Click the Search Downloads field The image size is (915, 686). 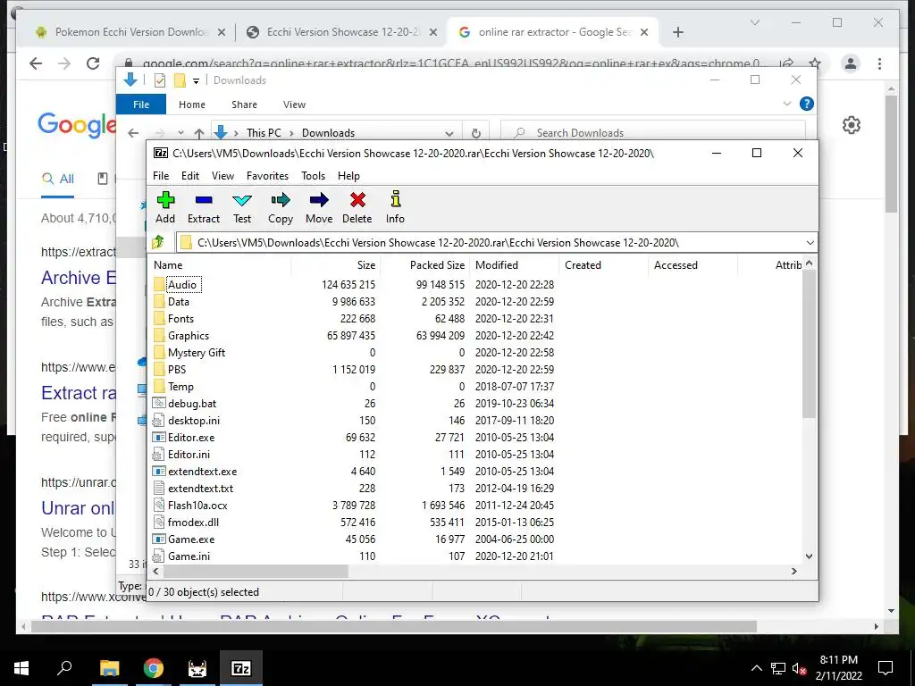[653, 133]
